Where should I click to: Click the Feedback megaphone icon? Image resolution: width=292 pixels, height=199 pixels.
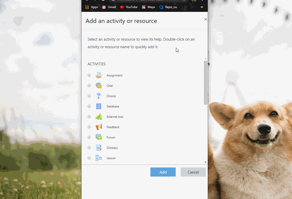(x=99, y=127)
